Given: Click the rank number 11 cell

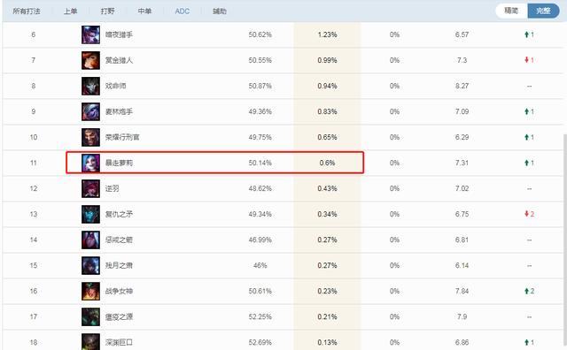Looking at the screenshot, I should [x=34, y=163].
